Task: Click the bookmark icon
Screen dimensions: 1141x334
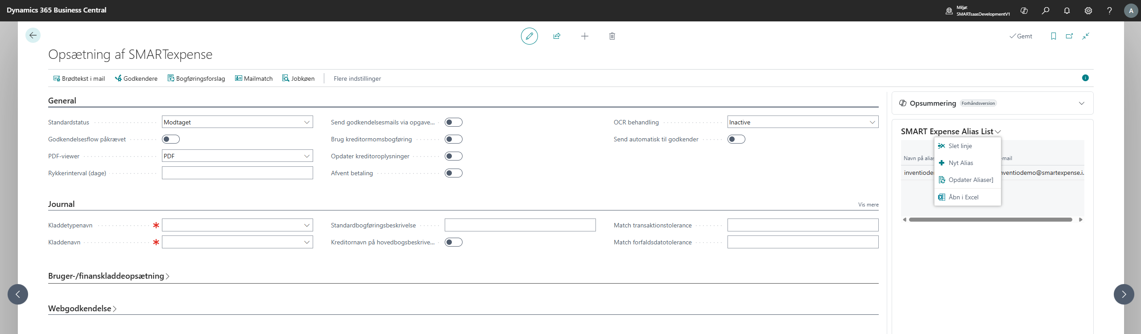Action: coord(1053,36)
